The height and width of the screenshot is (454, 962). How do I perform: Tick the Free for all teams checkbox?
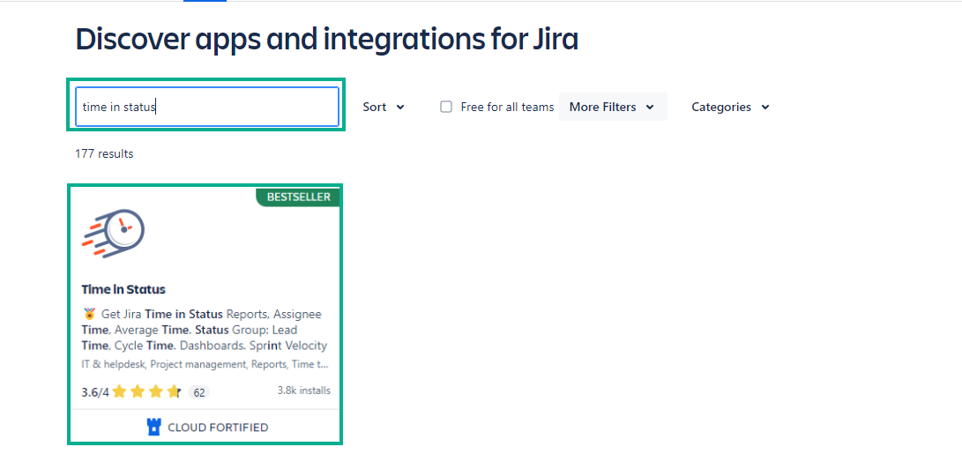(446, 107)
